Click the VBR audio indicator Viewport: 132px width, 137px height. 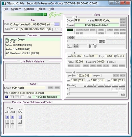pos(57,88)
